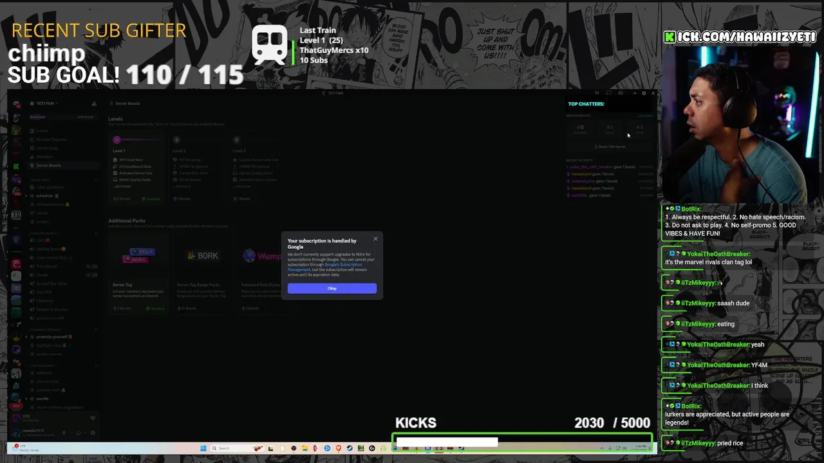This screenshot has height=463, width=824.
Task: Open Discord home direct messages icon
Action: coord(16,104)
